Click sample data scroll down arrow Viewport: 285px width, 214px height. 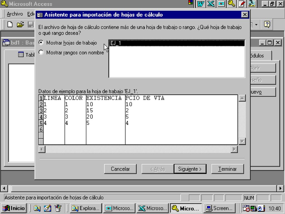[242, 141]
